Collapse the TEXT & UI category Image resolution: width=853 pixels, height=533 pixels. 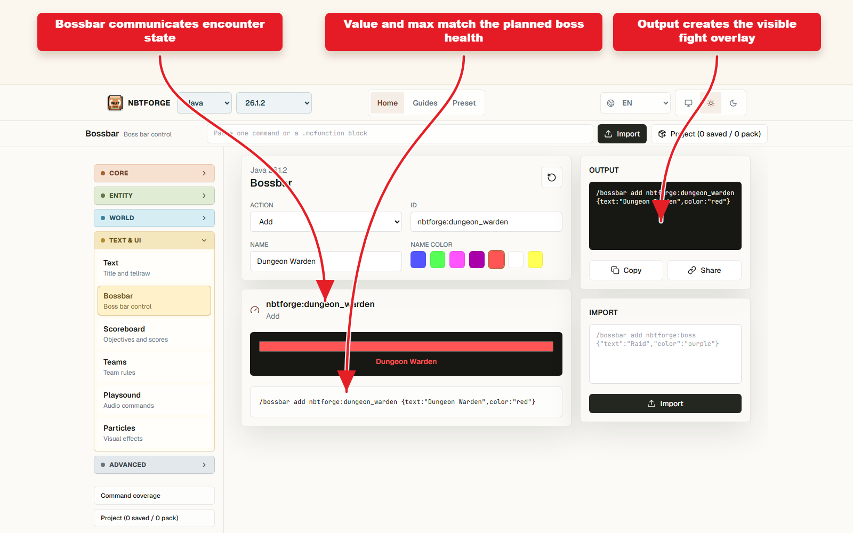[x=154, y=240]
